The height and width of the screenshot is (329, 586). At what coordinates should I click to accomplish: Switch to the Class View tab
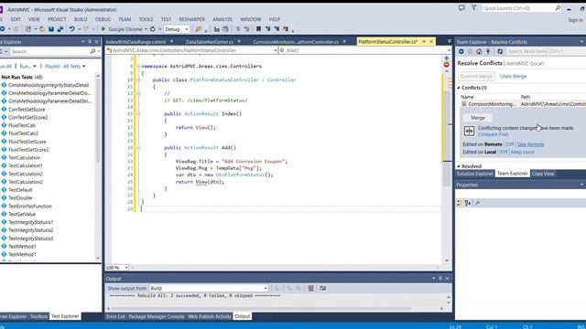click(x=543, y=174)
